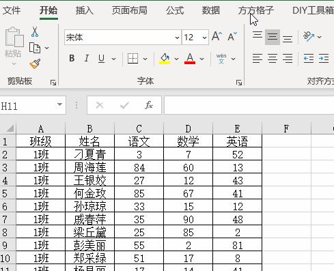Apply cell borders icon
This screenshot has height=271, width=334.
pos(133,59)
